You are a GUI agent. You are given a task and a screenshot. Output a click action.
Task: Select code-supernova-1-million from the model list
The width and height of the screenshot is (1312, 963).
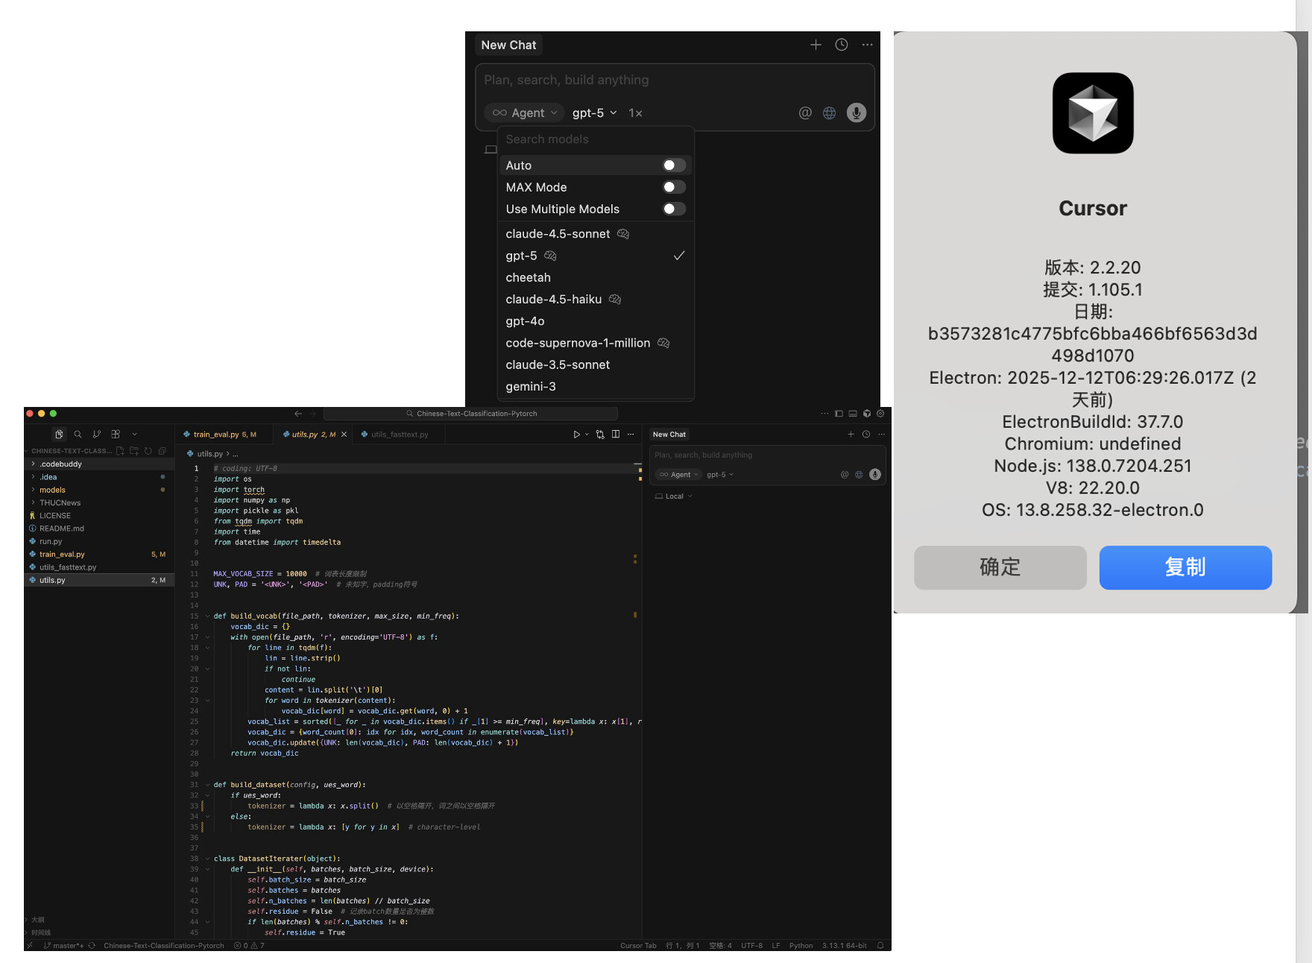tap(596, 343)
